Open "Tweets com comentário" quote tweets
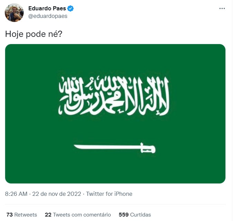The image size is (233, 221). point(82,214)
